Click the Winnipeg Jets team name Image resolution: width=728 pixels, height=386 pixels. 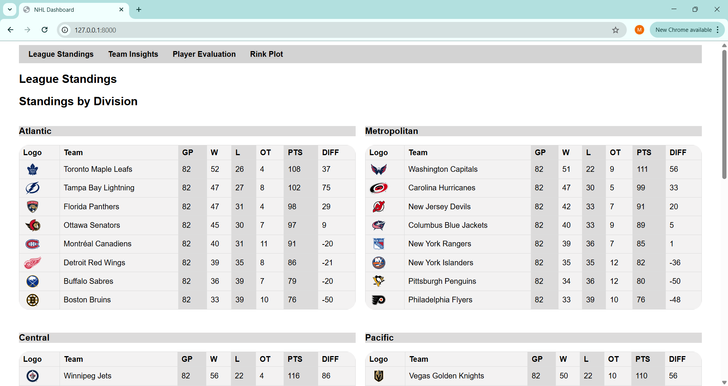click(x=88, y=376)
